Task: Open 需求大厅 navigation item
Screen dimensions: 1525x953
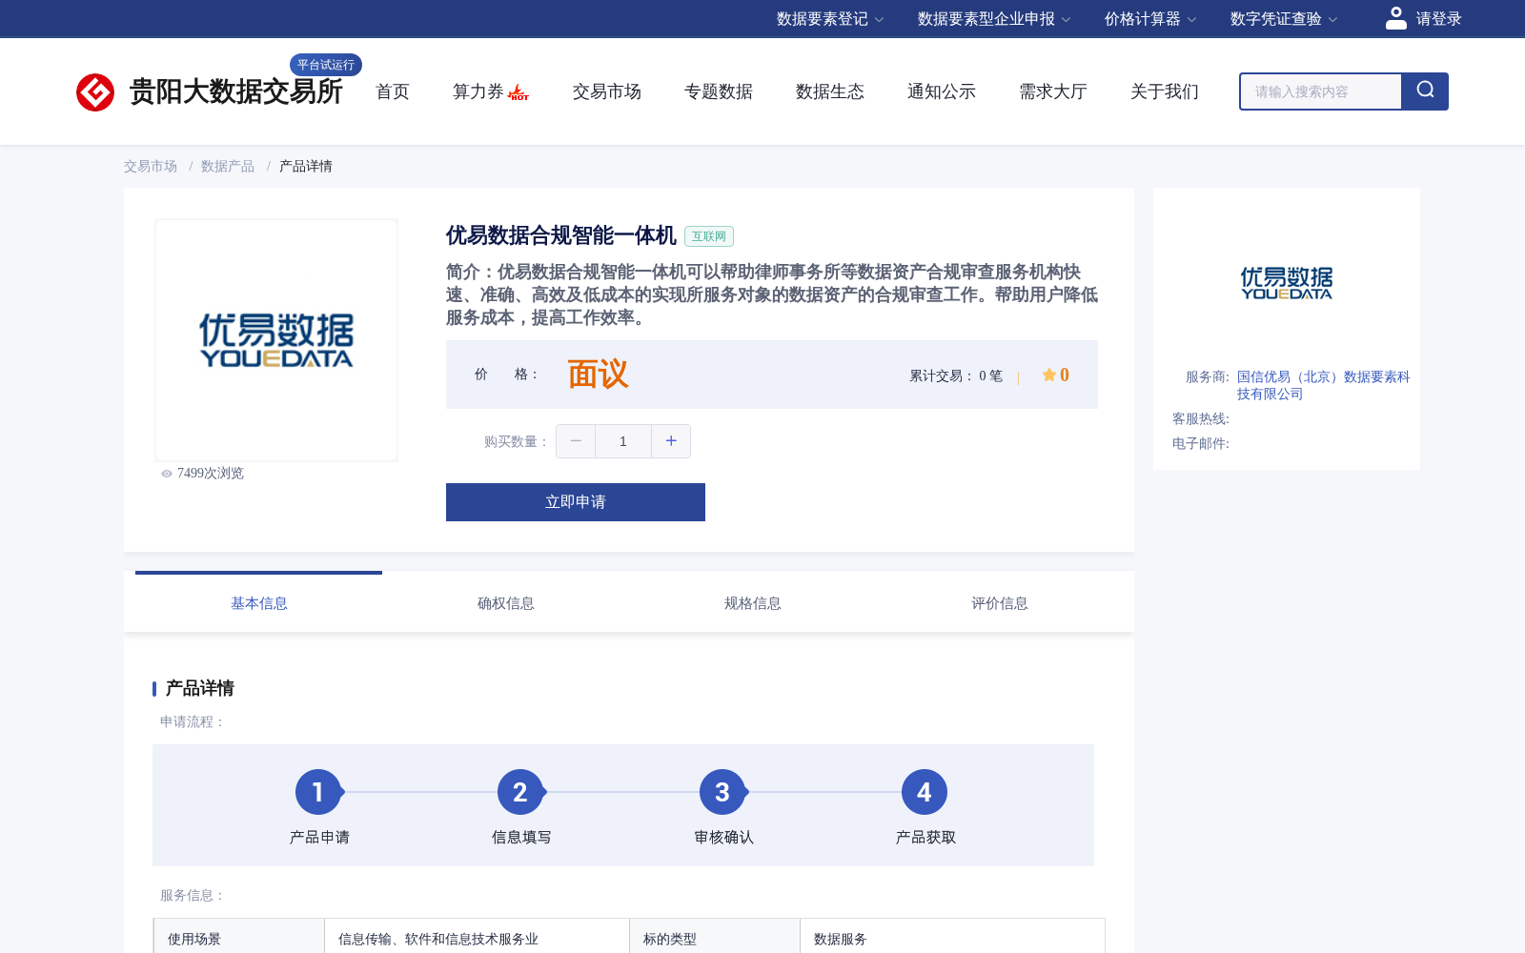Action: click(1053, 91)
